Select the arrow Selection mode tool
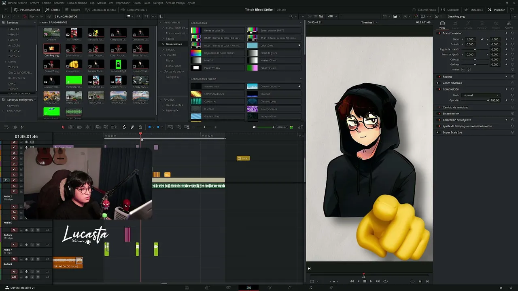Screen dimensions: 518x291 (x=63, y=127)
